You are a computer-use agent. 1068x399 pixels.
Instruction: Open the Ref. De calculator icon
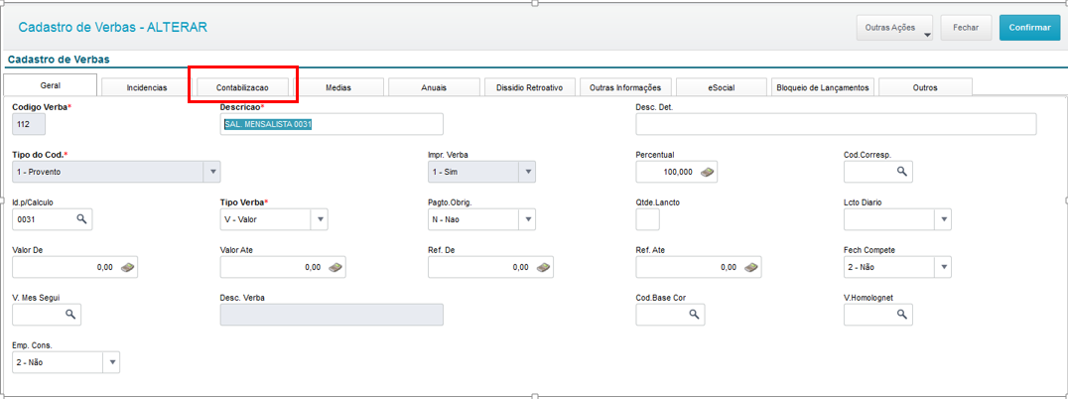543,268
